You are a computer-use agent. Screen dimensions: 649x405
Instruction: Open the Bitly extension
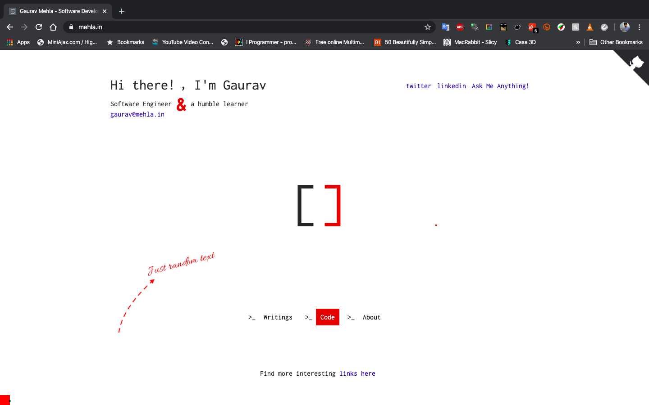pos(547,27)
